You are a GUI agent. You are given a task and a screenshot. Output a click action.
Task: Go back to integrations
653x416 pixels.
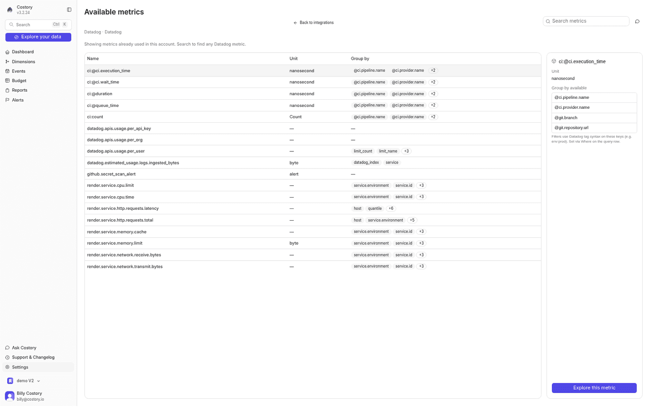[313, 23]
